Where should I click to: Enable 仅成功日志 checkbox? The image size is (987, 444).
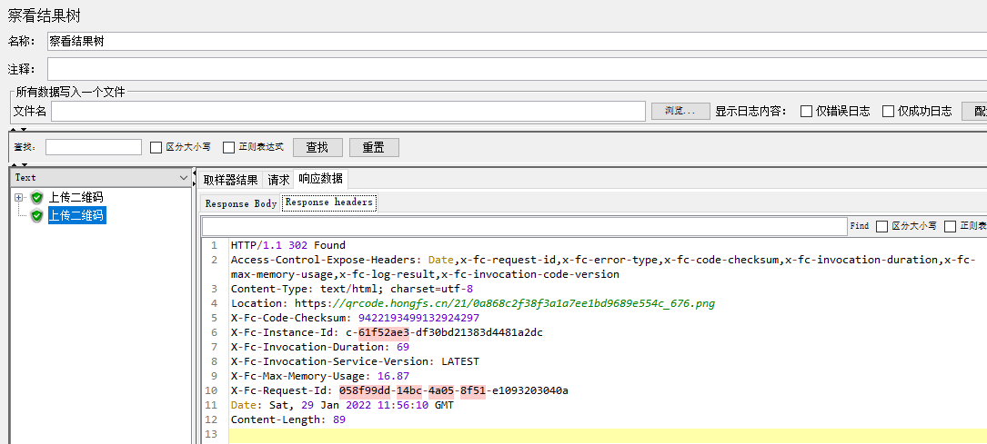pyautogui.click(x=888, y=111)
